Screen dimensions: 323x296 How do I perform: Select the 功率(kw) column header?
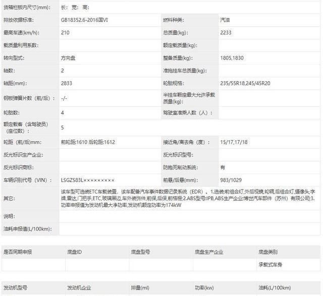pos(204,288)
